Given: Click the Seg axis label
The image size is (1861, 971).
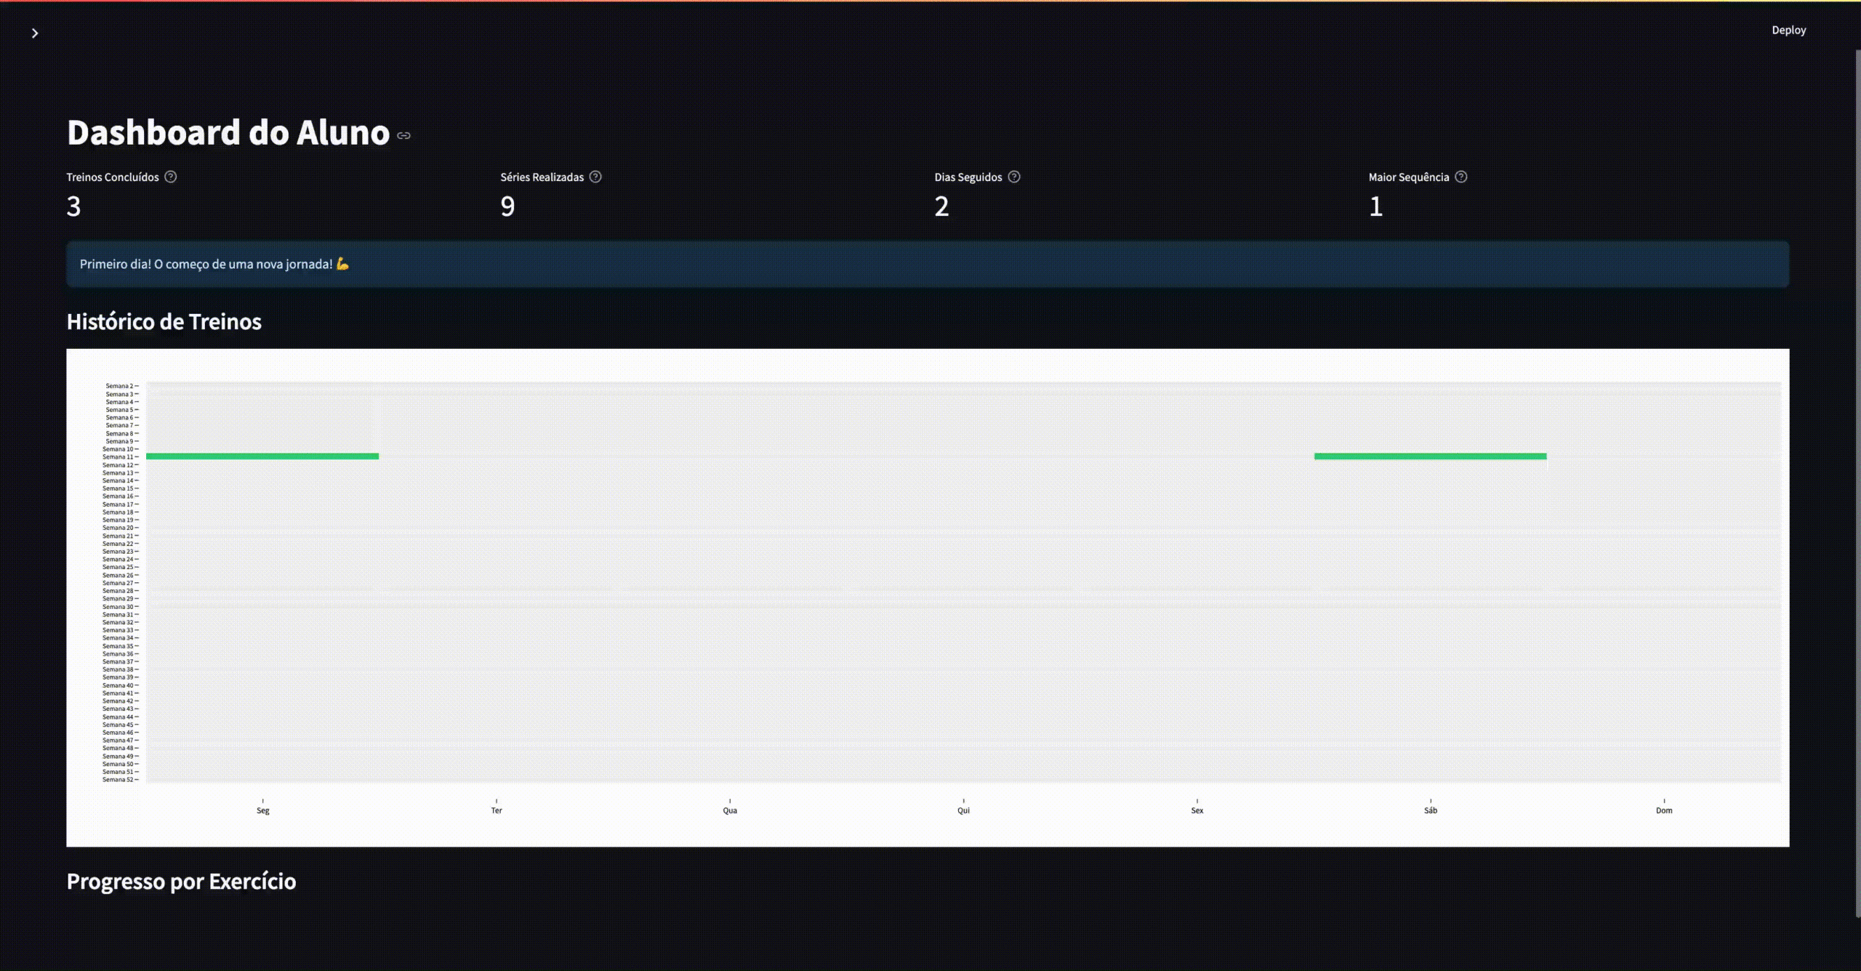Looking at the screenshot, I should pyautogui.click(x=262, y=810).
